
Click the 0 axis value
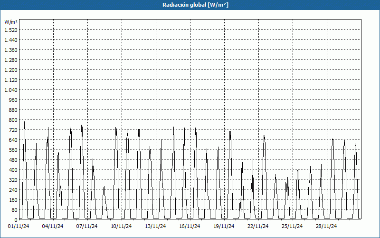[x=16, y=220]
